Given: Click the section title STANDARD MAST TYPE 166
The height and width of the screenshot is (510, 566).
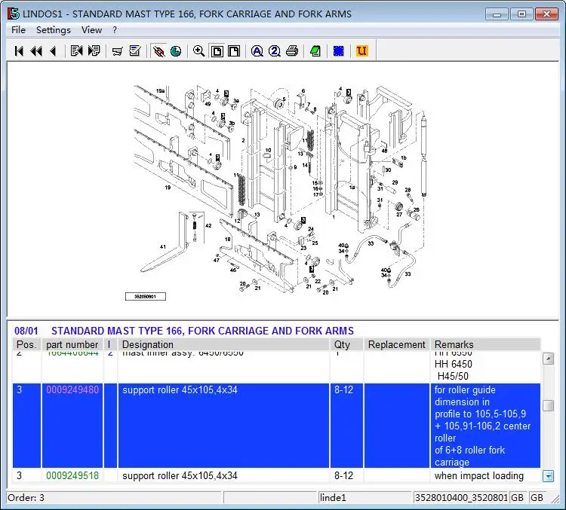Looking at the screenshot, I should [202, 331].
